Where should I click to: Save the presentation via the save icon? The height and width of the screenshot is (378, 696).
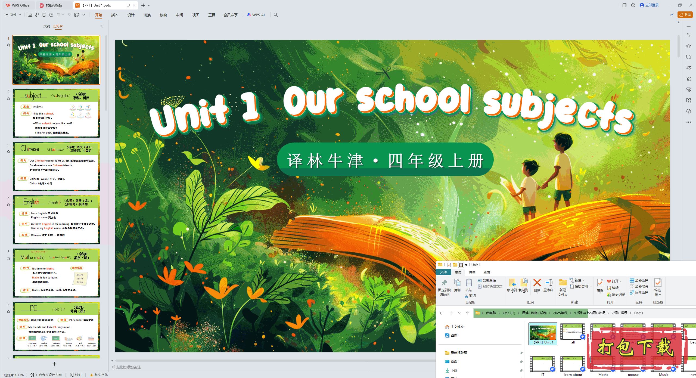[x=30, y=15]
